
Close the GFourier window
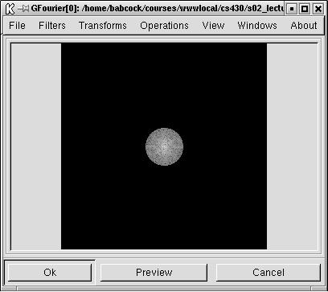click(x=318, y=10)
